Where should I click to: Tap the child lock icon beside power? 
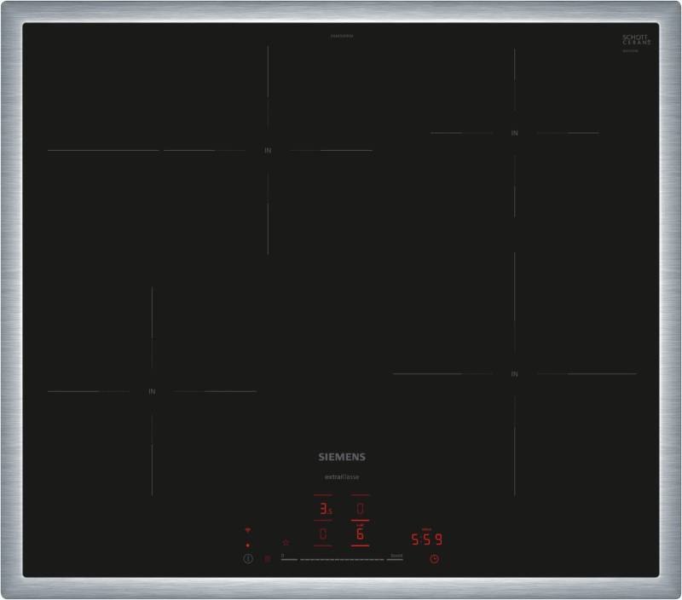[268, 559]
